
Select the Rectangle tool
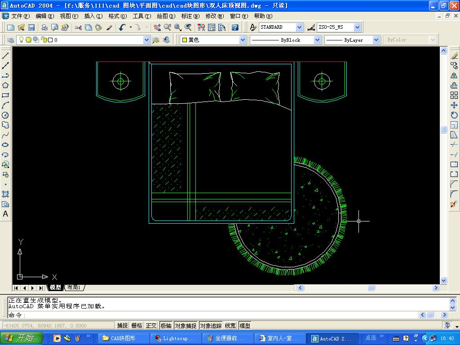5,95
